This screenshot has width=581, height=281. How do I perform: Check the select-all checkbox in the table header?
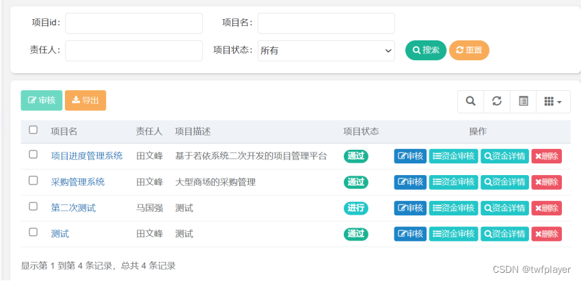[33, 130]
